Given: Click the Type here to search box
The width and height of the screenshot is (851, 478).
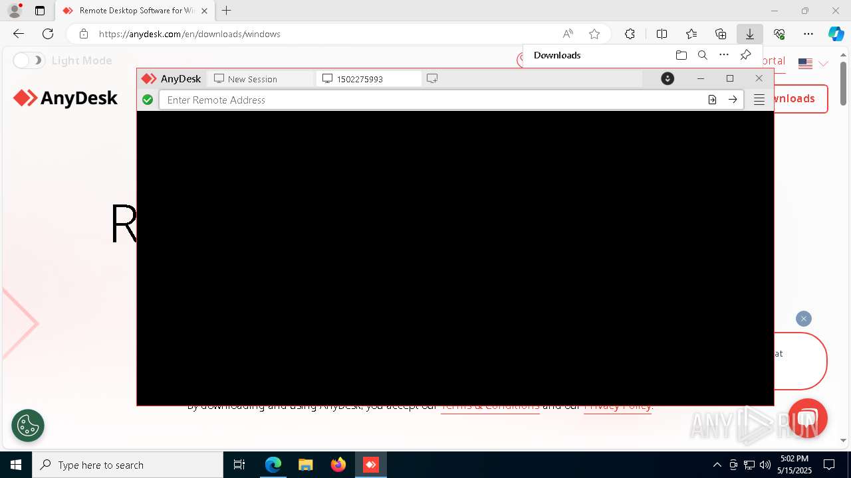Looking at the screenshot, I should click(128, 465).
